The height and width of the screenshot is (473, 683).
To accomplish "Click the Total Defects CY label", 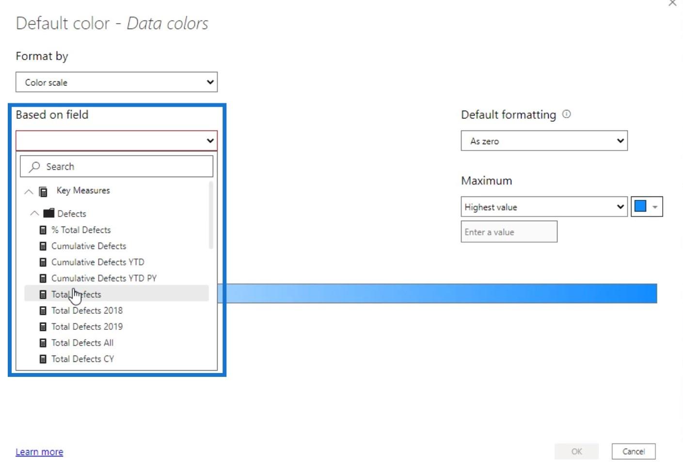I will point(83,359).
